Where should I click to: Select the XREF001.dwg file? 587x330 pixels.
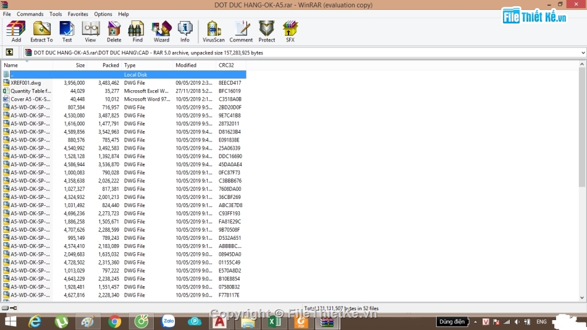pos(124,83)
